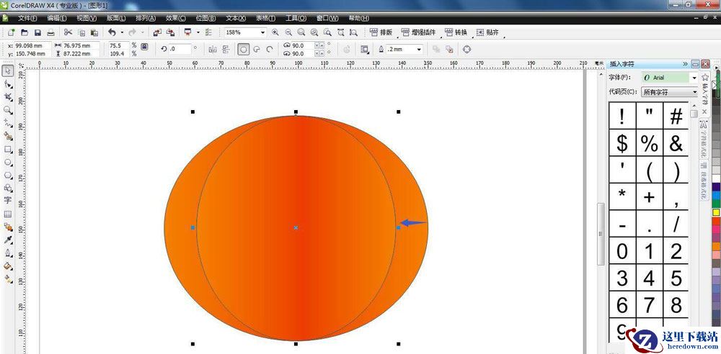Viewport: 721px width, 354px height.
Task: Select the Smart Fill tool
Action: (8, 136)
